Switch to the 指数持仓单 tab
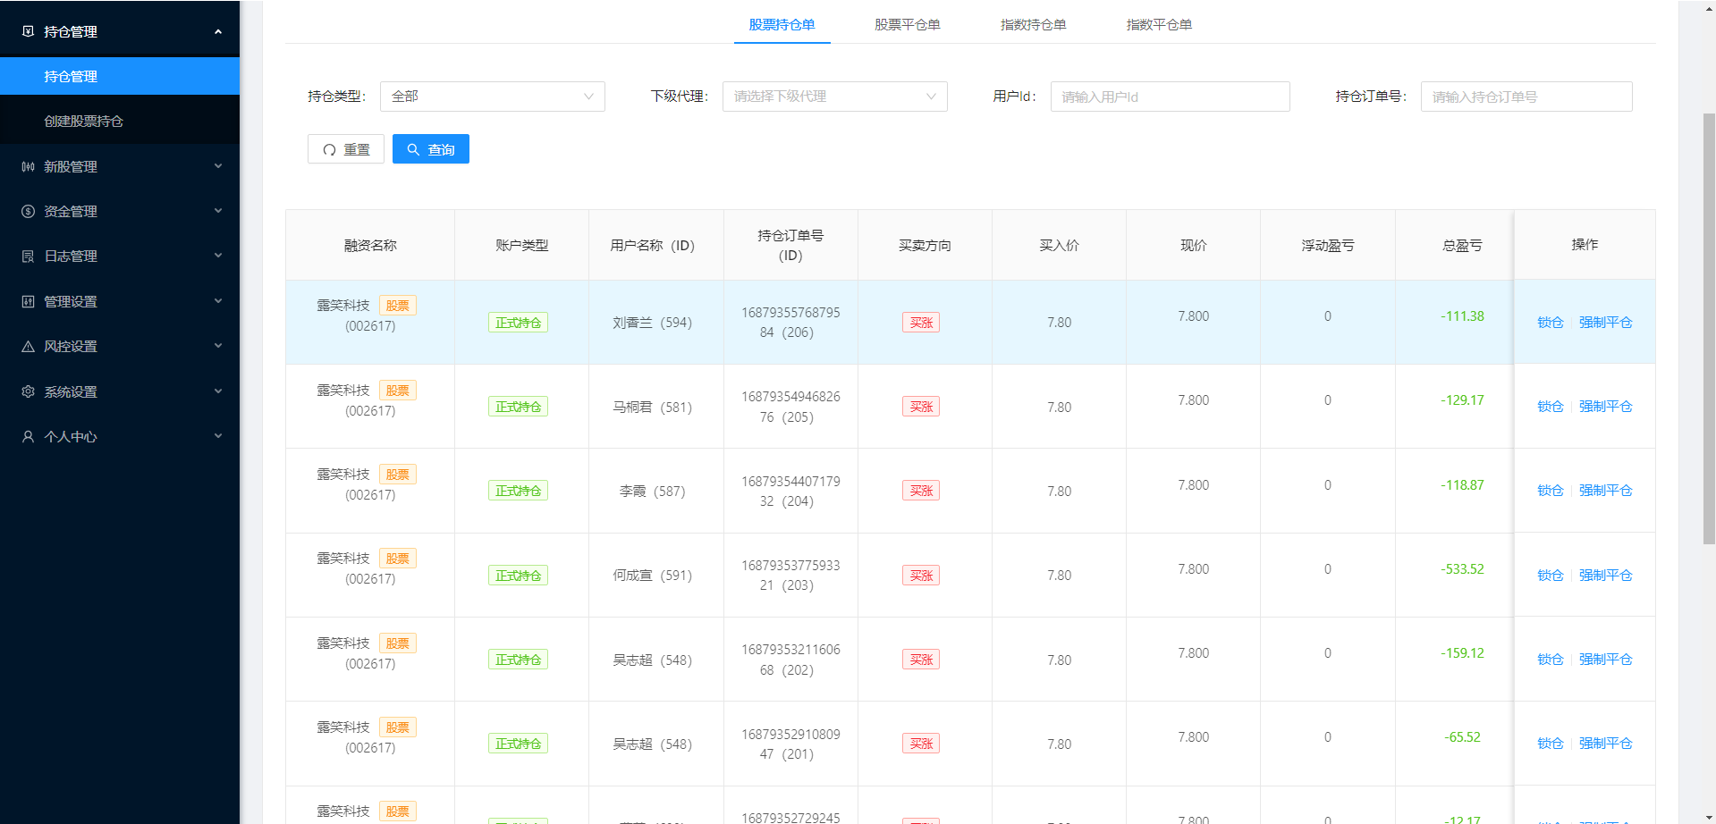Viewport: 1716px width, 824px height. point(1033,25)
